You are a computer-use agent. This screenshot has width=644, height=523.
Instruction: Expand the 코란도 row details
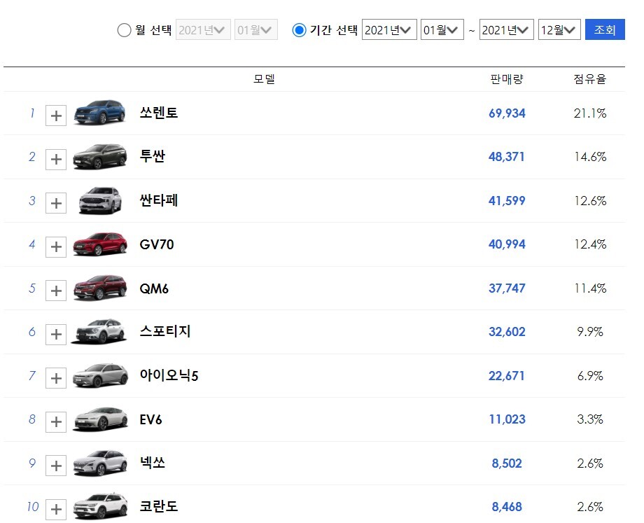(56, 510)
